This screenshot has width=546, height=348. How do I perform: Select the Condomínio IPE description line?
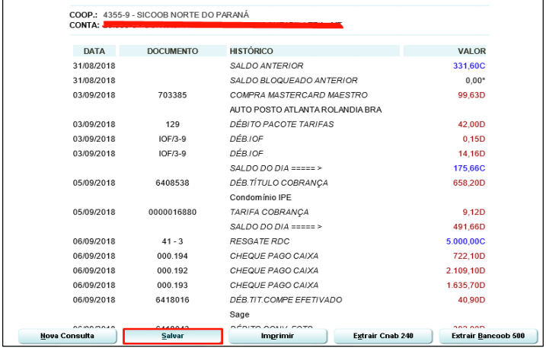[261, 197]
